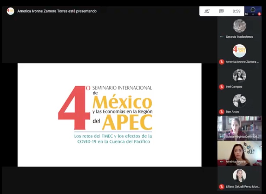Click the presented seminar slide
This screenshot has width=266, height=194.
(x=110, y=115)
